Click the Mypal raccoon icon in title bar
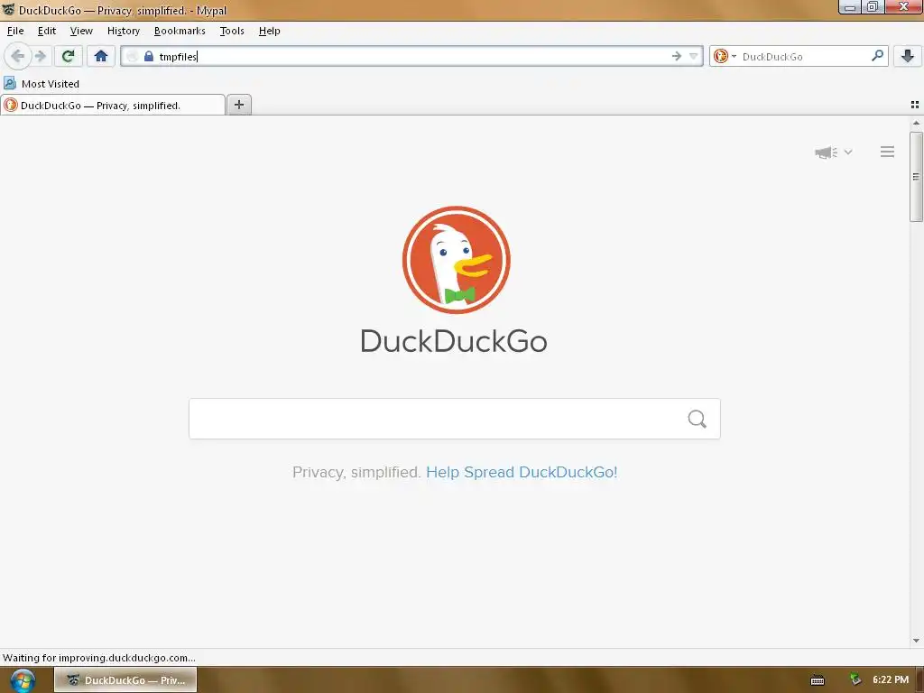 [x=8, y=9]
